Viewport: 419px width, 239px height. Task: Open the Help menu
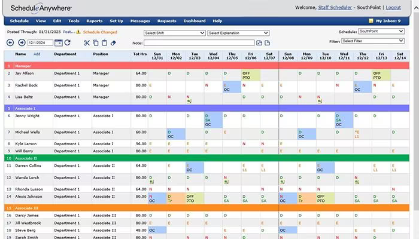(217, 21)
